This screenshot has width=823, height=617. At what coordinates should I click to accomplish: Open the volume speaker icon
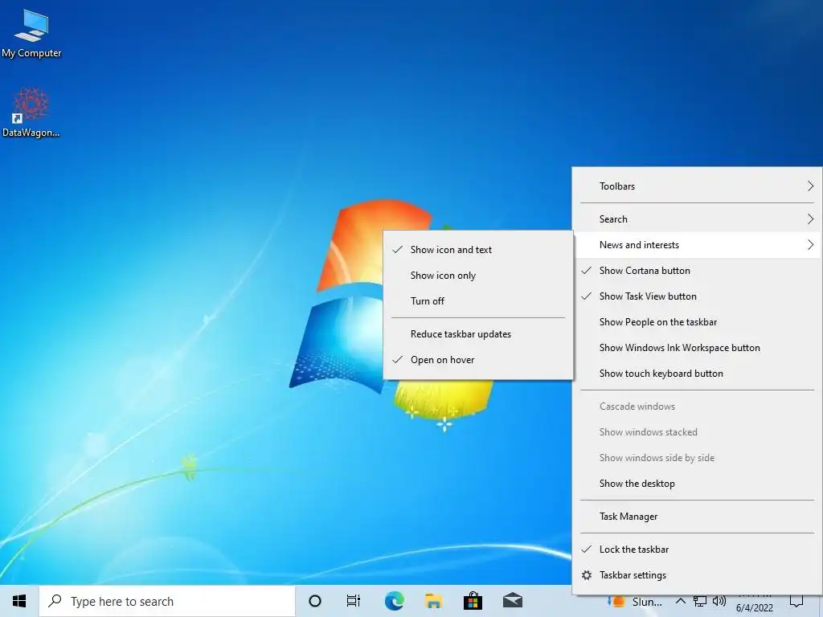click(719, 601)
